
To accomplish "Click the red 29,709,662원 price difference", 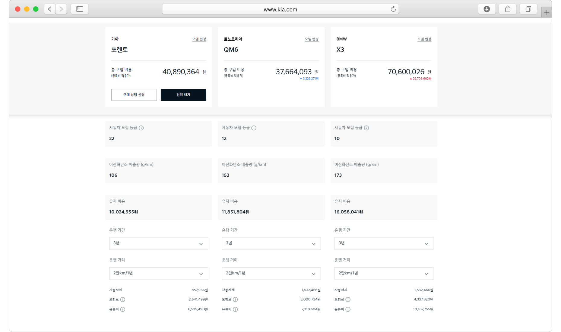I will click(420, 79).
